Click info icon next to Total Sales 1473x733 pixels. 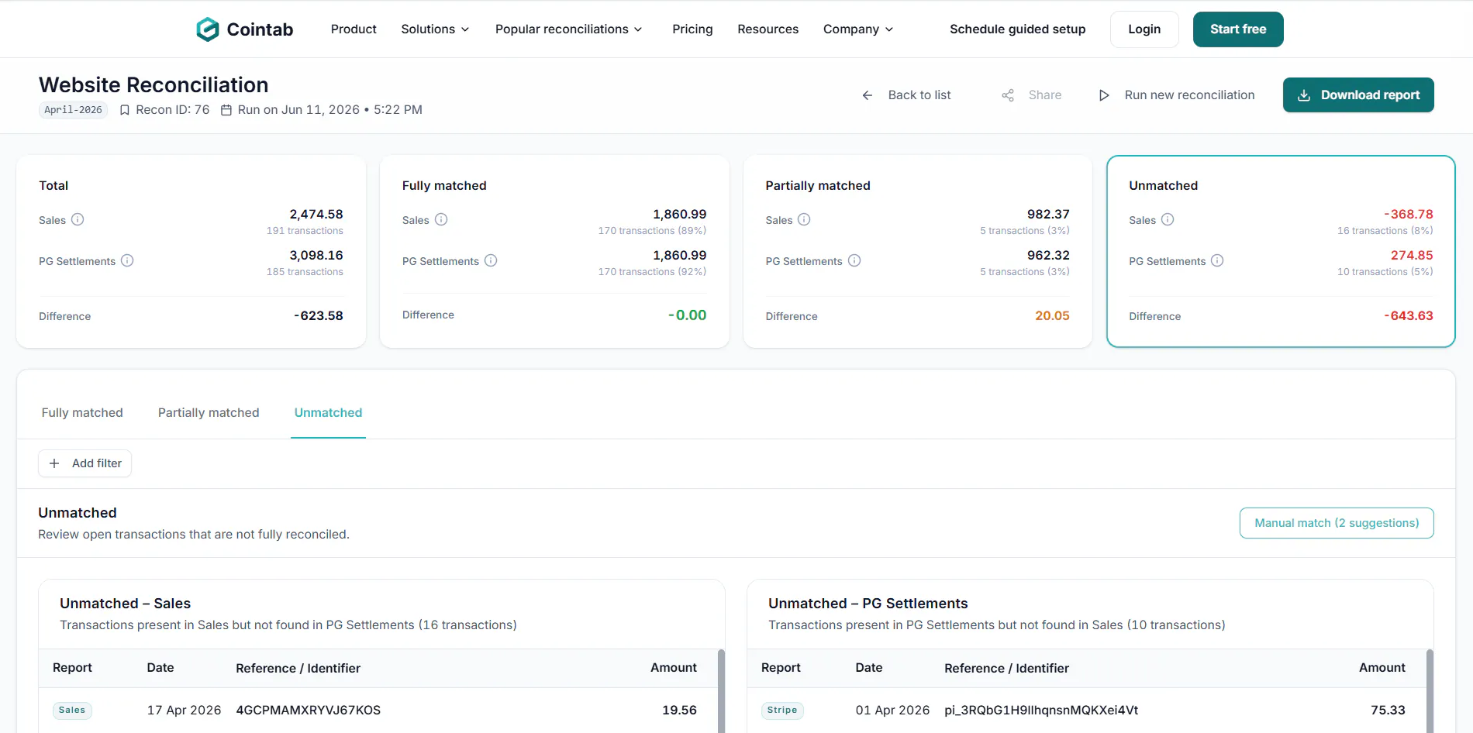tap(78, 219)
